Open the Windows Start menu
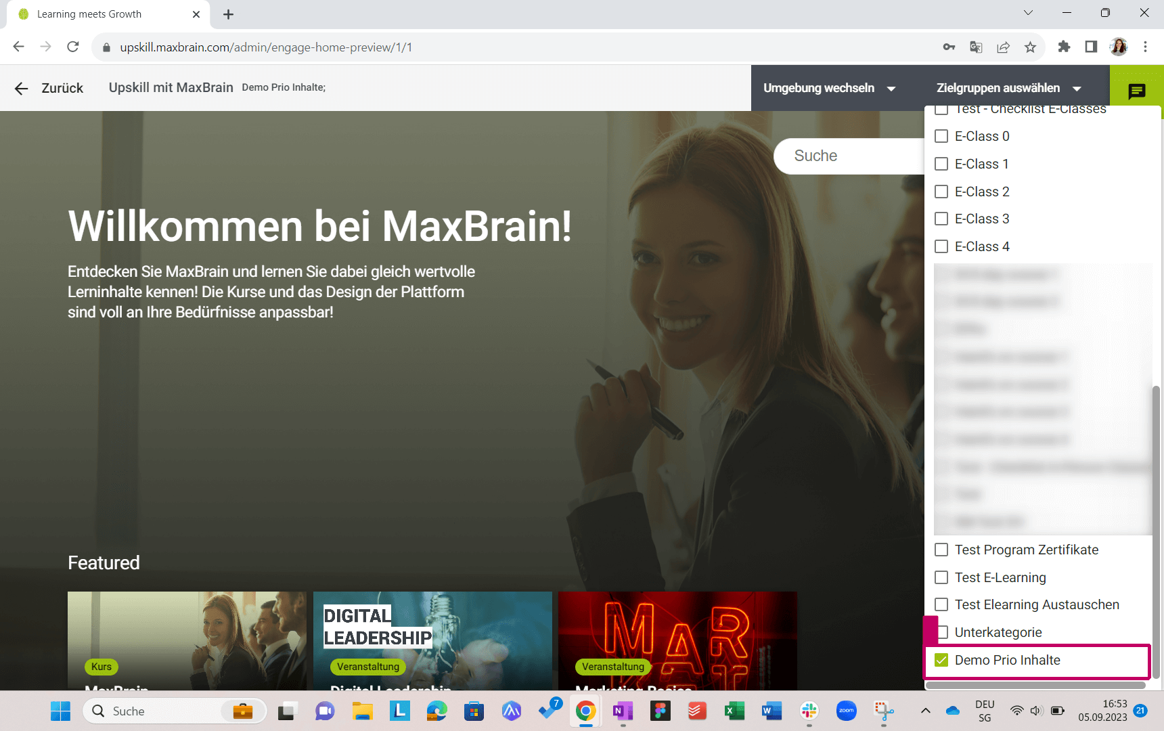Image resolution: width=1164 pixels, height=731 pixels. coord(60,711)
